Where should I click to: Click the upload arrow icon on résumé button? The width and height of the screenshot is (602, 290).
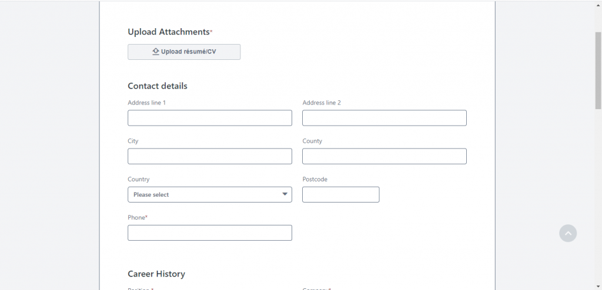click(156, 52)
